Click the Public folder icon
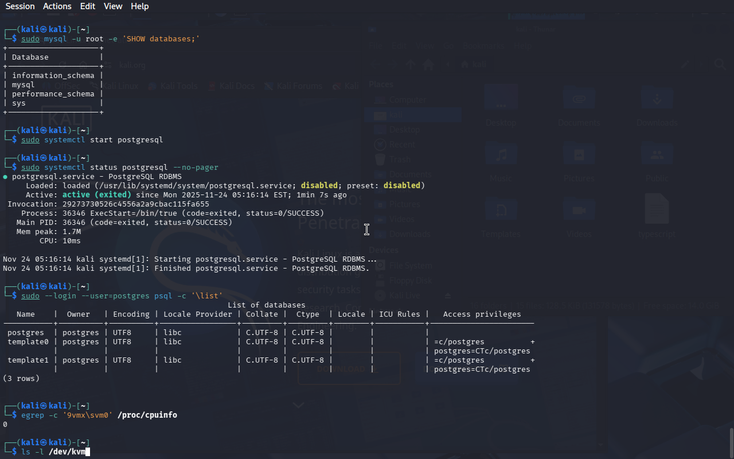Screen dimensions: 734x459 click(657, 155)
